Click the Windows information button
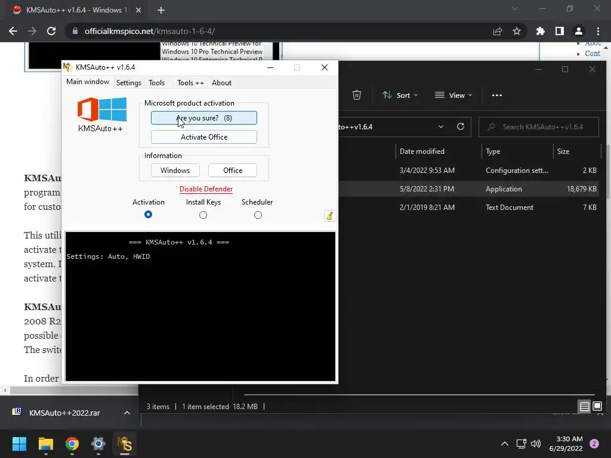This screenshot has width=611, height=458. pyautogui.click(x=175, y=171)
